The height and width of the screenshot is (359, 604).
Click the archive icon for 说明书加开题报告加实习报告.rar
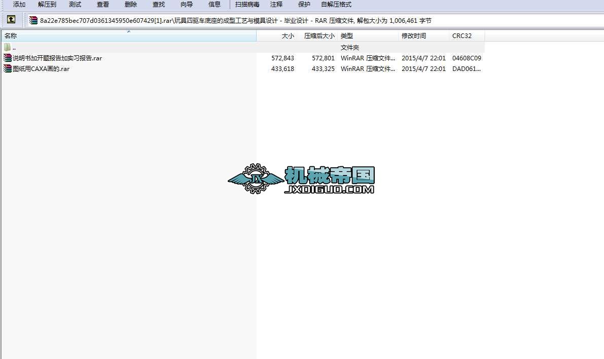[7, 58]
